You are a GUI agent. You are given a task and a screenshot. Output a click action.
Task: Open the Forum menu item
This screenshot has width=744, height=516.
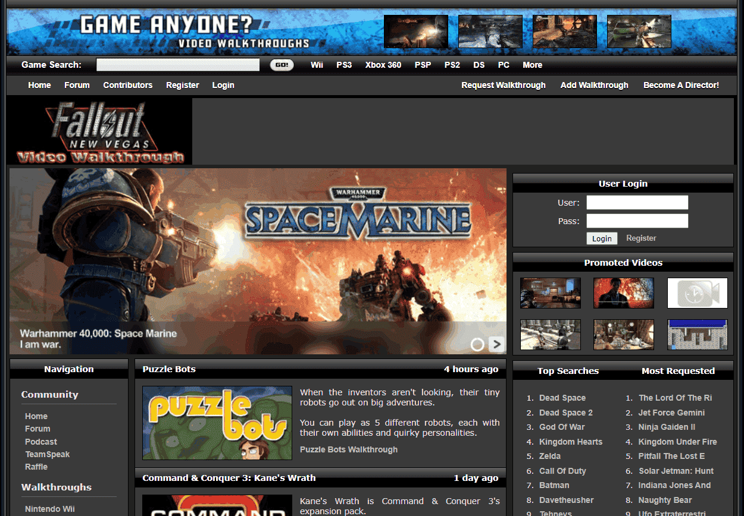coord(77,85)
